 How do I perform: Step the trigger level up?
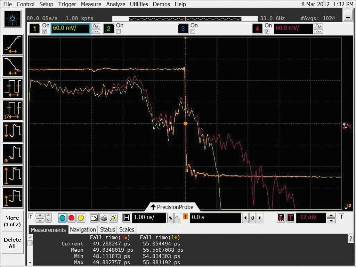331,215
